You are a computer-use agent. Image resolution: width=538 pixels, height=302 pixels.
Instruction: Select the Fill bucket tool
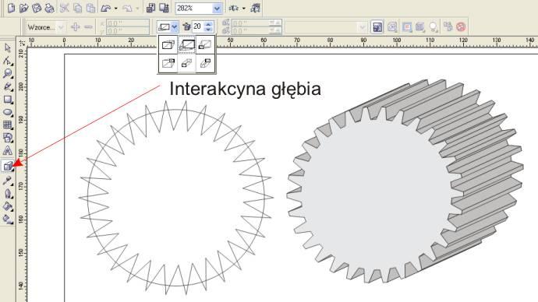click(x=8, y=206)
